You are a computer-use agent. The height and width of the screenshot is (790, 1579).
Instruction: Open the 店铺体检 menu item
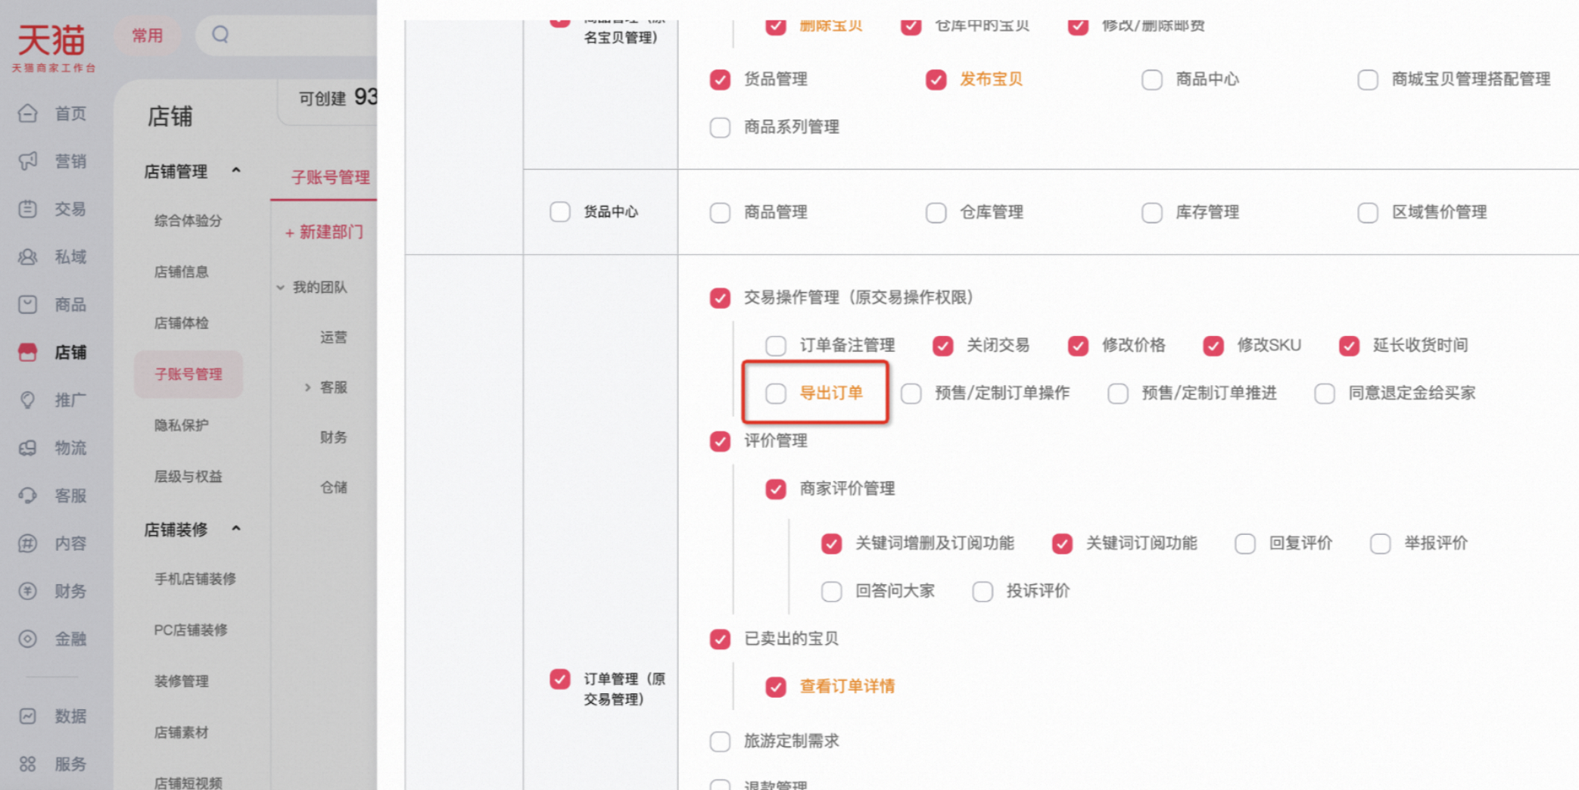(x=182, y=323)
